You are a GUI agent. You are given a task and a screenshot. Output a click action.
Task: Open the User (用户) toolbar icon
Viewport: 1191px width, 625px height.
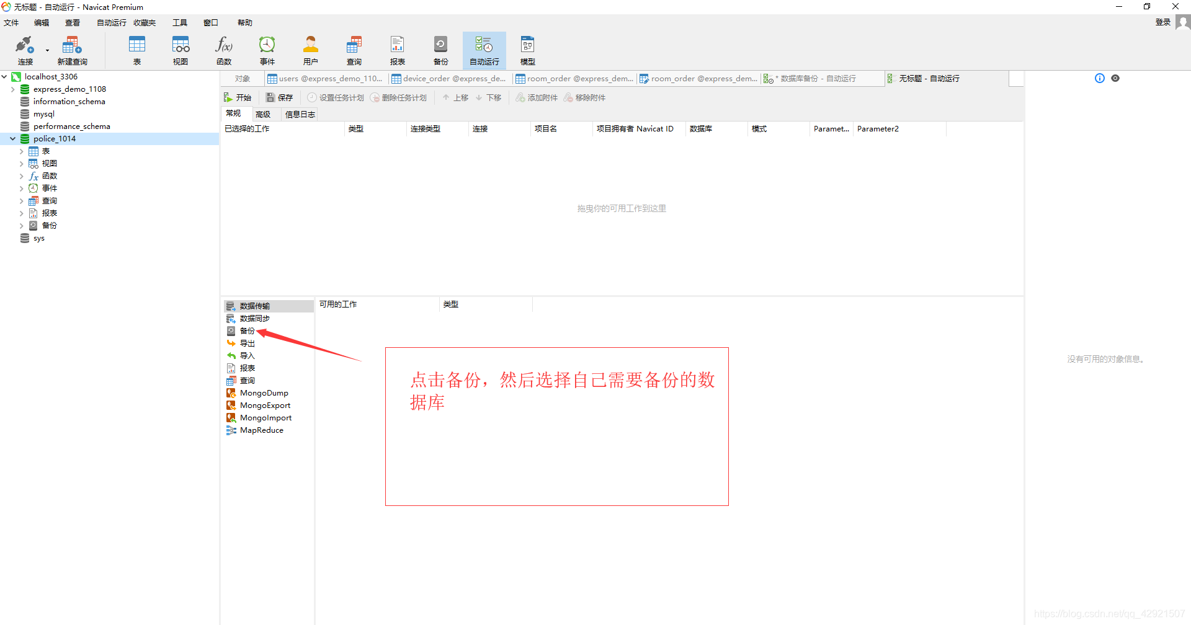(x=311, y=50)
